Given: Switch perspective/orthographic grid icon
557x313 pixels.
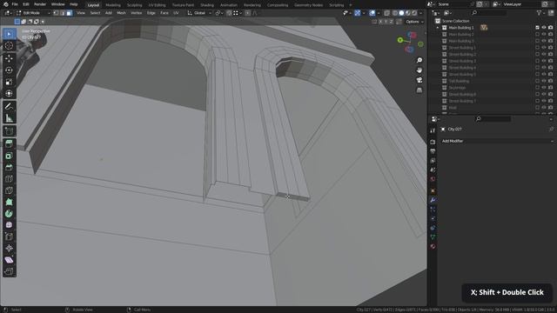Looking at the screenshot, I should pos(419,90).
